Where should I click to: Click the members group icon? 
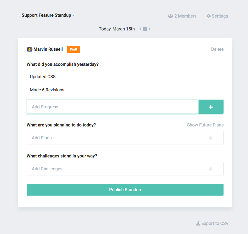(x=170, y=16)
